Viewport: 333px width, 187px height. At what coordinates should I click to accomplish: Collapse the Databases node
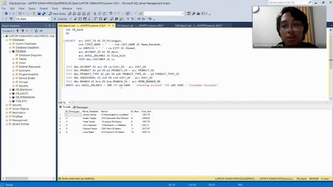7,40
